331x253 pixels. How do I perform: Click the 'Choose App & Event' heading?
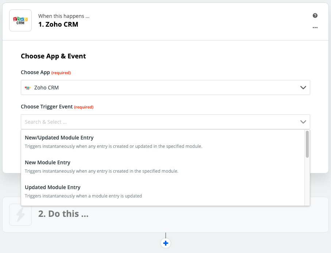tap(53, 56)
